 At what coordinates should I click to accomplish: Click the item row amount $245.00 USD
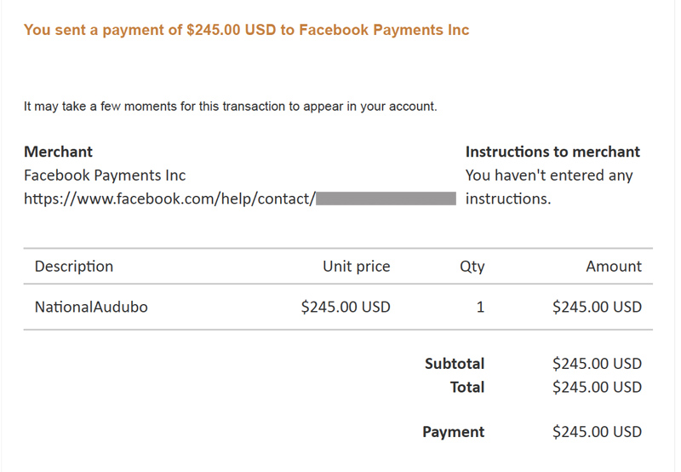tap(597, 307)
